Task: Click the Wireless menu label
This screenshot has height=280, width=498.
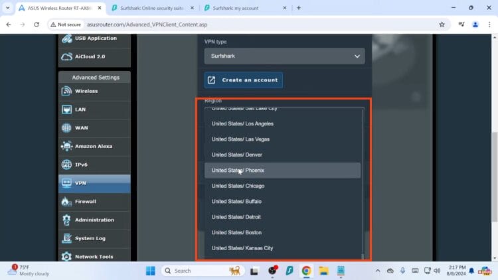Action: coord(86,91)
